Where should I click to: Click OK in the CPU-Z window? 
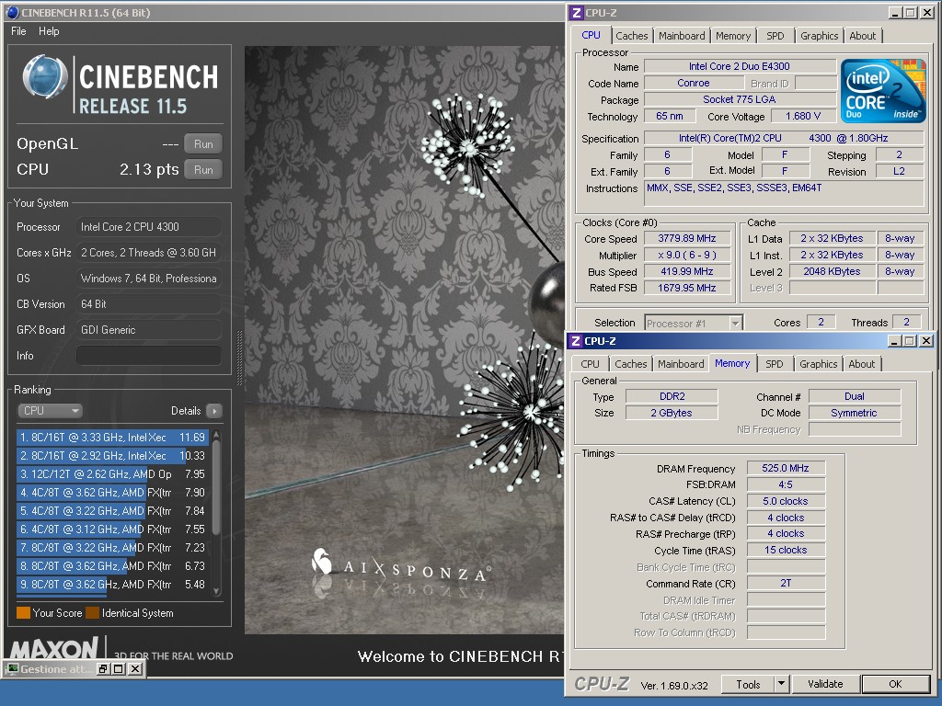pyautogui.click(x=895, y=684)
